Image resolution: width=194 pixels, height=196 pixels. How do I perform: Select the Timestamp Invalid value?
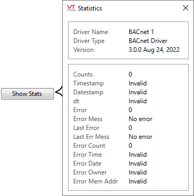pos(138,83)
